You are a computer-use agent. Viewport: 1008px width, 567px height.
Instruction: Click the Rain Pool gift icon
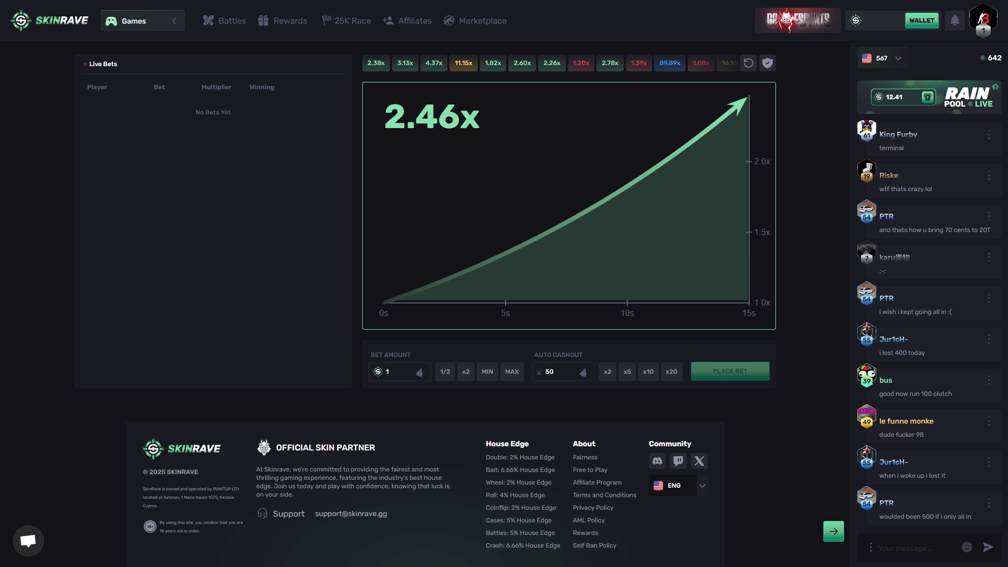point(928,97)
